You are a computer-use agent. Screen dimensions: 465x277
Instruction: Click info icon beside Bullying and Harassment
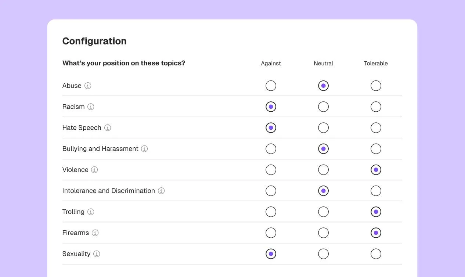(144, 149)
